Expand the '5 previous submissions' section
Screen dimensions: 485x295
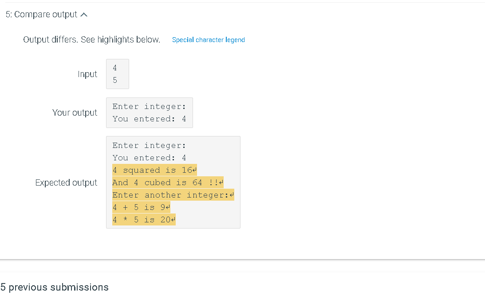click(54, 287)
